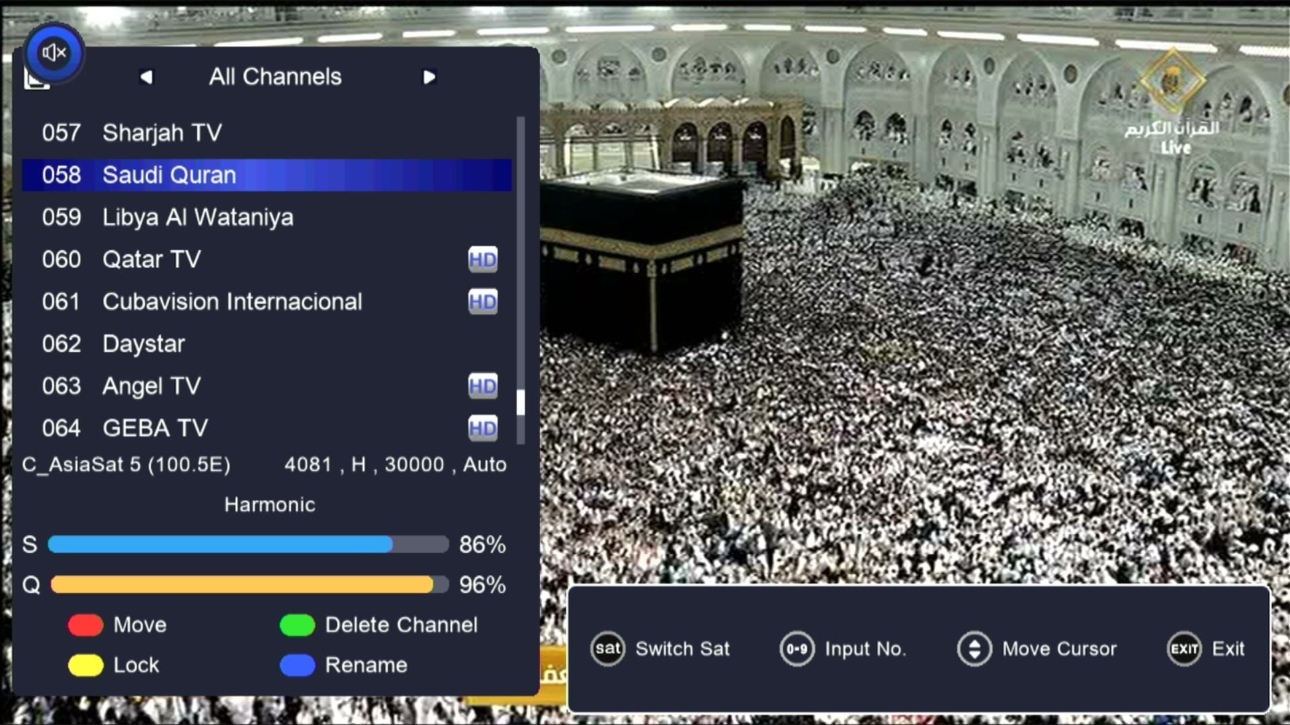Click HD badge on Qatar TV
This screenshot has width=1290, height=725.
click(x=482, y=260)
